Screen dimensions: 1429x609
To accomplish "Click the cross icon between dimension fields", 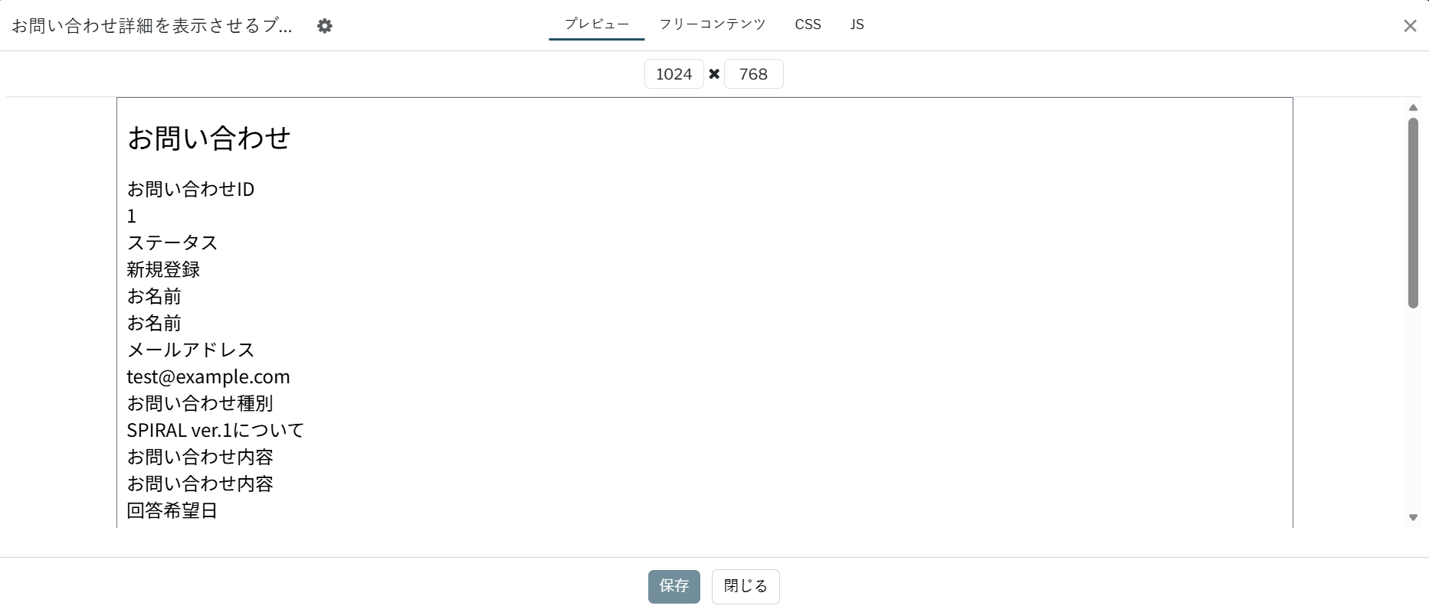I will (714, 74).
